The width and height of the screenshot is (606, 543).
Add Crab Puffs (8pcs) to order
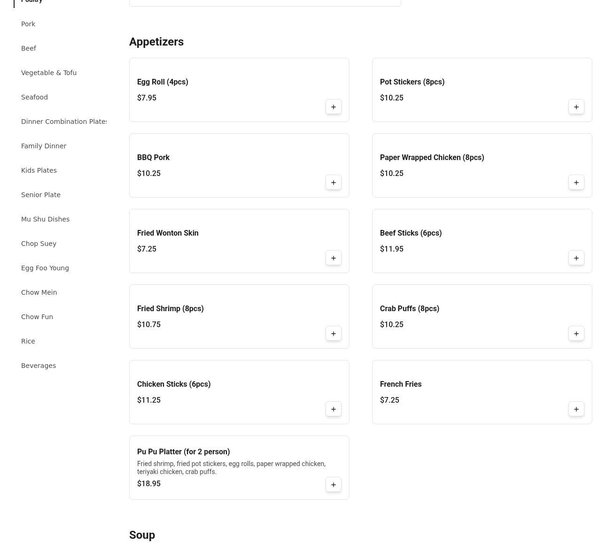pos(576,334)
